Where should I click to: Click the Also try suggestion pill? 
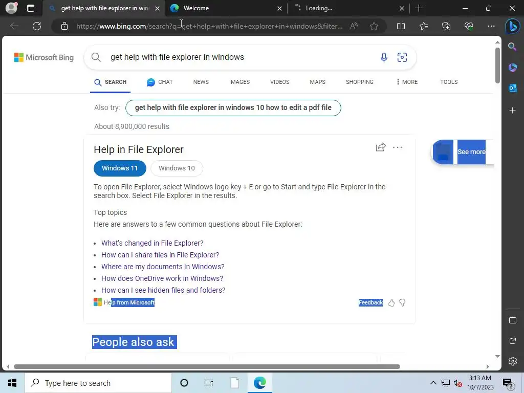click(233, 107)
